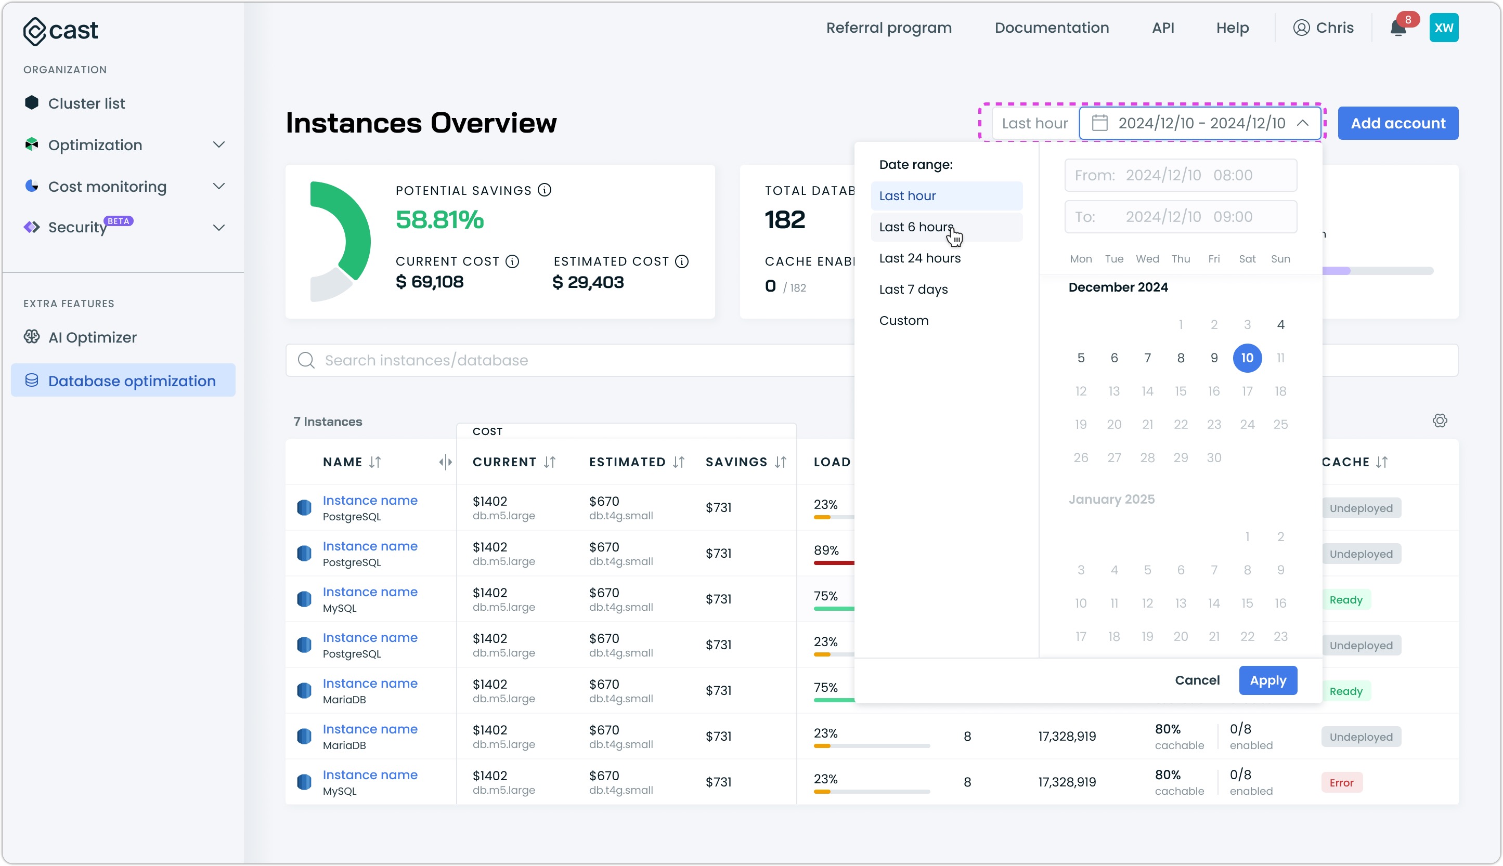1503x866 pixels.
Task: Open table settings gear icon
Action: click(1440, 421)
